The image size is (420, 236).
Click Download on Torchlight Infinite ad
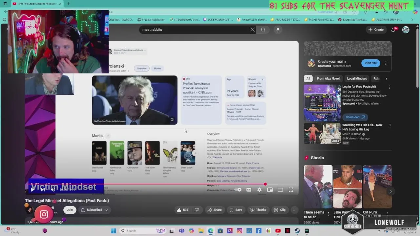coord(355,117)
